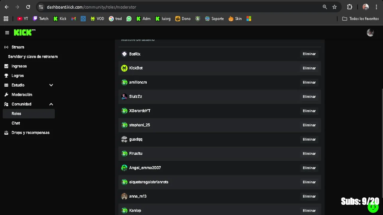This screenshot has height=215, width=383.
Task: Remove Firuxitu with Eliminar
Action: pyautogui.click(x=309, y=153)
